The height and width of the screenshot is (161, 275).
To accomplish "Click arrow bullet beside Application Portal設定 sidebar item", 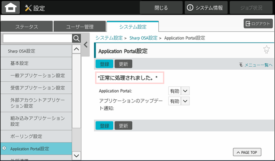I will coord(4,148).
